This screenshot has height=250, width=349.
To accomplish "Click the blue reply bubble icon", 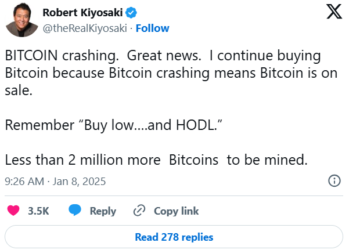I will (75, 211).
